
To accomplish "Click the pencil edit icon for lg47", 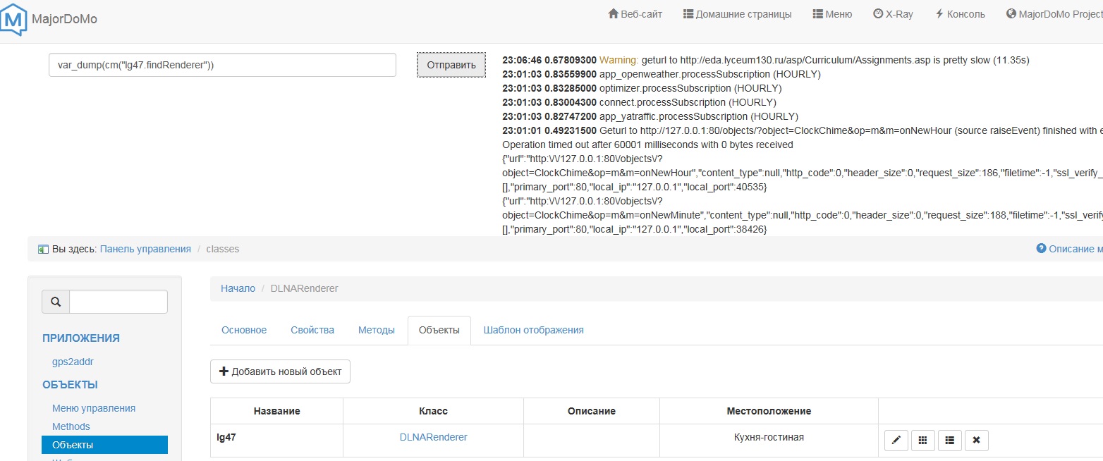I will coord(896,441).
